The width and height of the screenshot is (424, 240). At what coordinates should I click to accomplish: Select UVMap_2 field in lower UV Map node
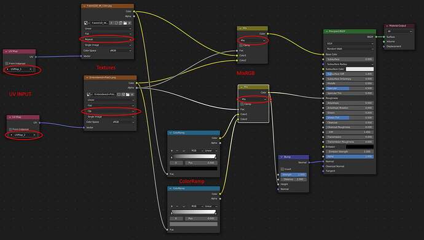(23, 135)
